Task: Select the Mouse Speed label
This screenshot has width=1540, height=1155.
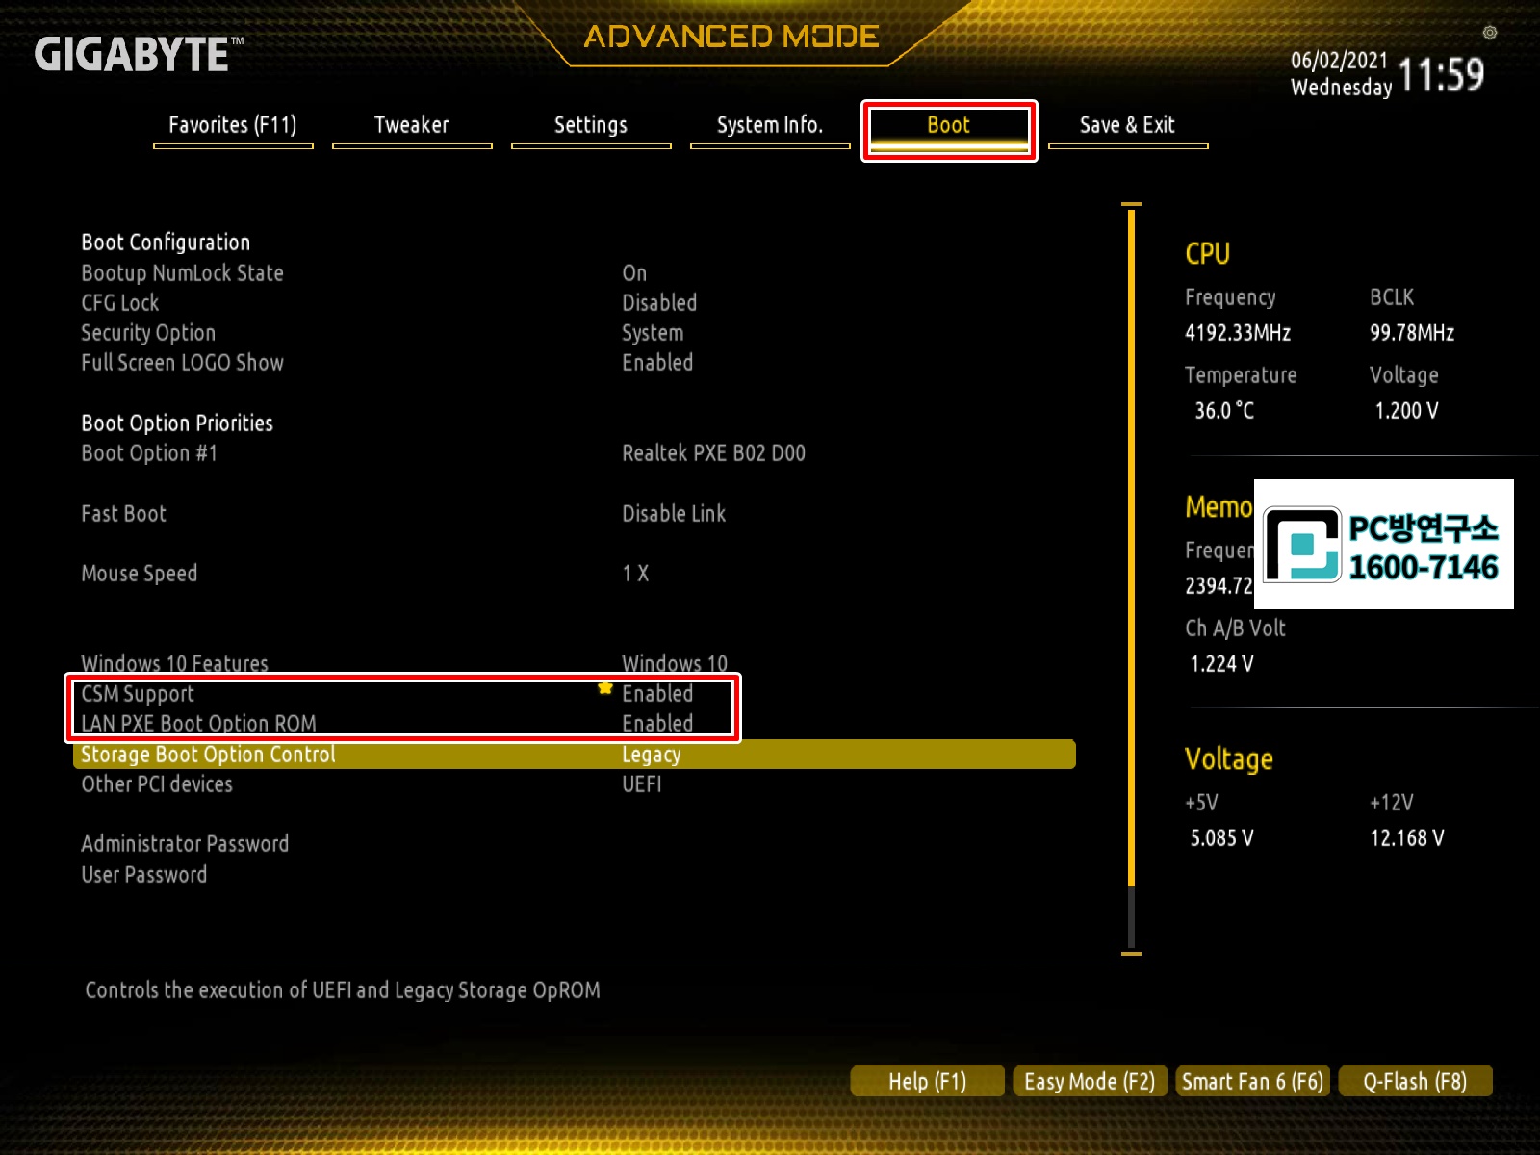Action: (139, 574)
